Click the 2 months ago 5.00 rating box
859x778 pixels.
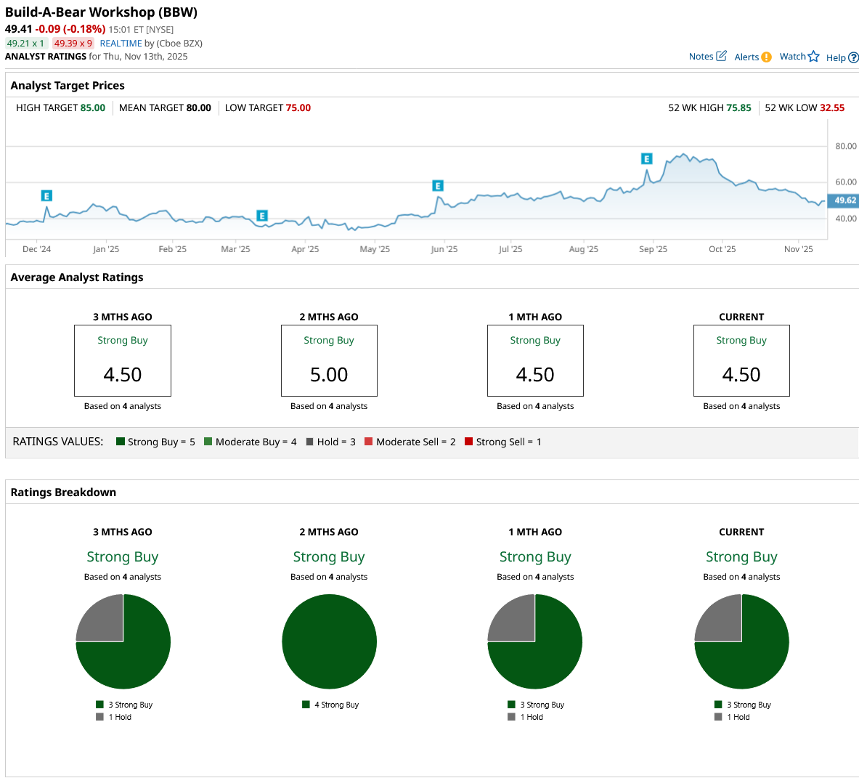click(x=329, y=360)
